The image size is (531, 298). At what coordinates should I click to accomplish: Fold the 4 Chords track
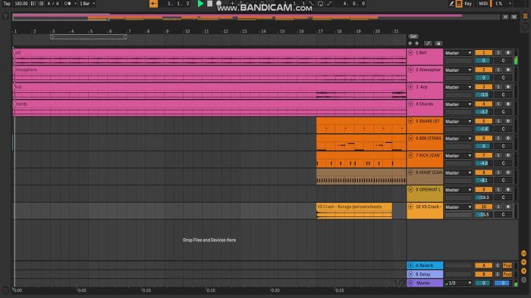click(x=410, y=104)
